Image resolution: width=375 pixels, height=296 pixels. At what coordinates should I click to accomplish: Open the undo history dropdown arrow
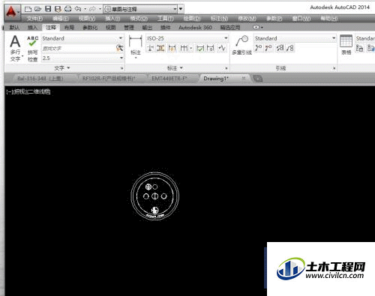pyautogui.click(x=85, y=9)
